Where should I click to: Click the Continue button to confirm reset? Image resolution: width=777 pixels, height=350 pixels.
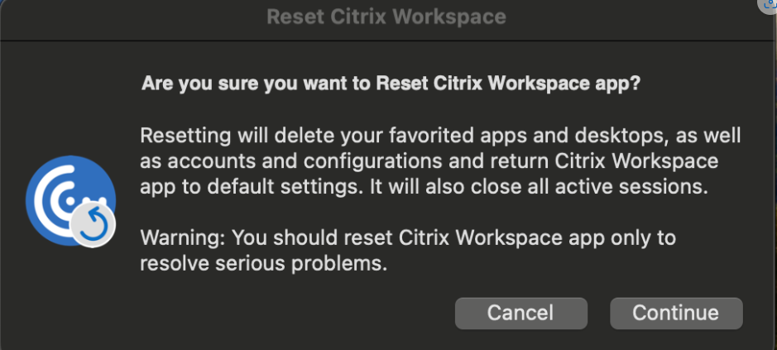(x=676, y=313)
